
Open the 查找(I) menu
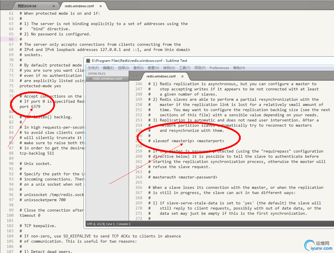138,68
